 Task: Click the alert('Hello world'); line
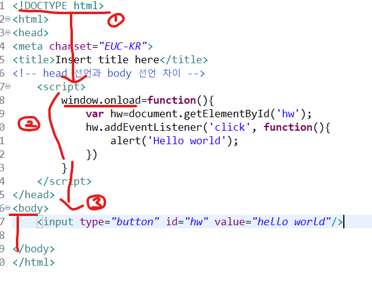(x=174, y=141)
